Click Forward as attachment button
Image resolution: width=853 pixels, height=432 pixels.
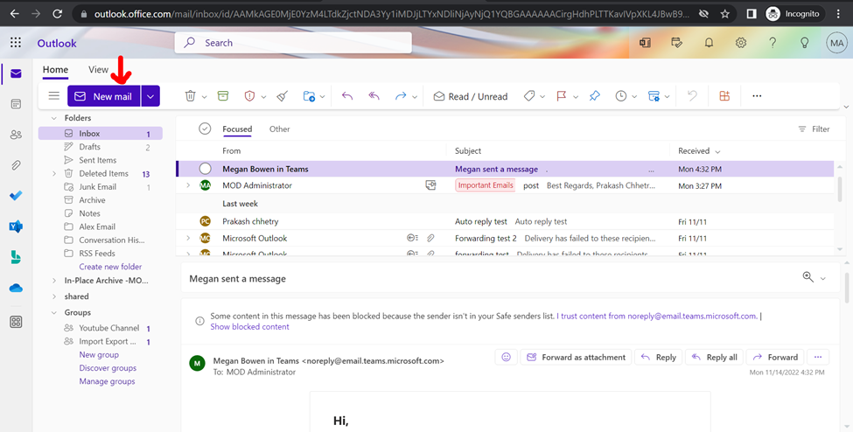[x=576, y=357]
